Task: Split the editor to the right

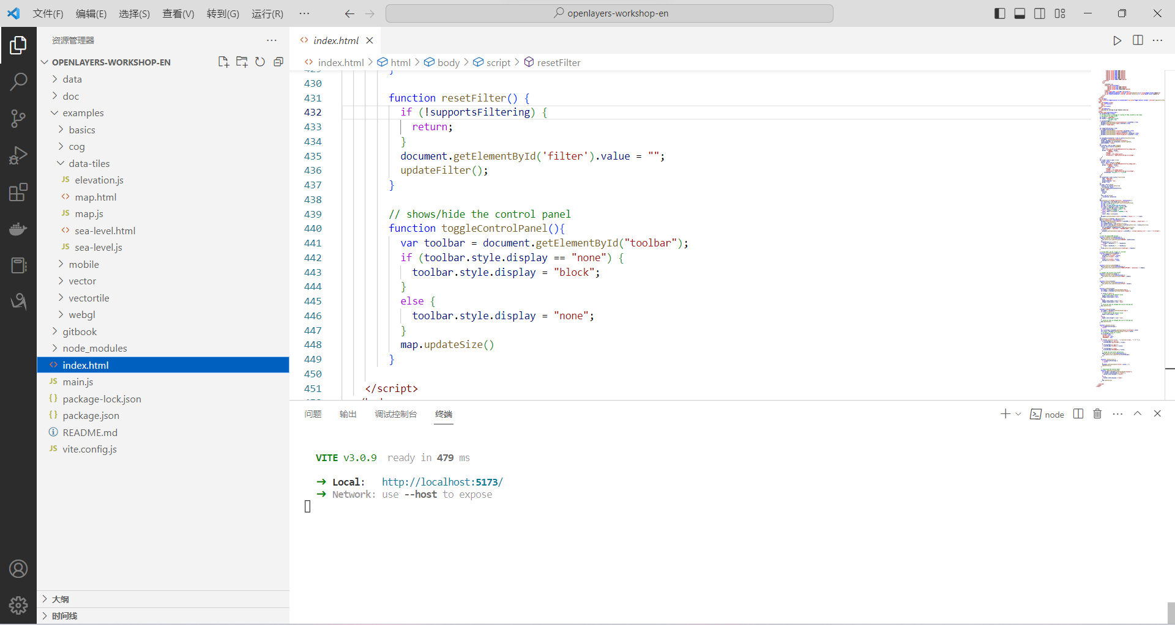Action: pyautogui.click(x=1138, y=40)
